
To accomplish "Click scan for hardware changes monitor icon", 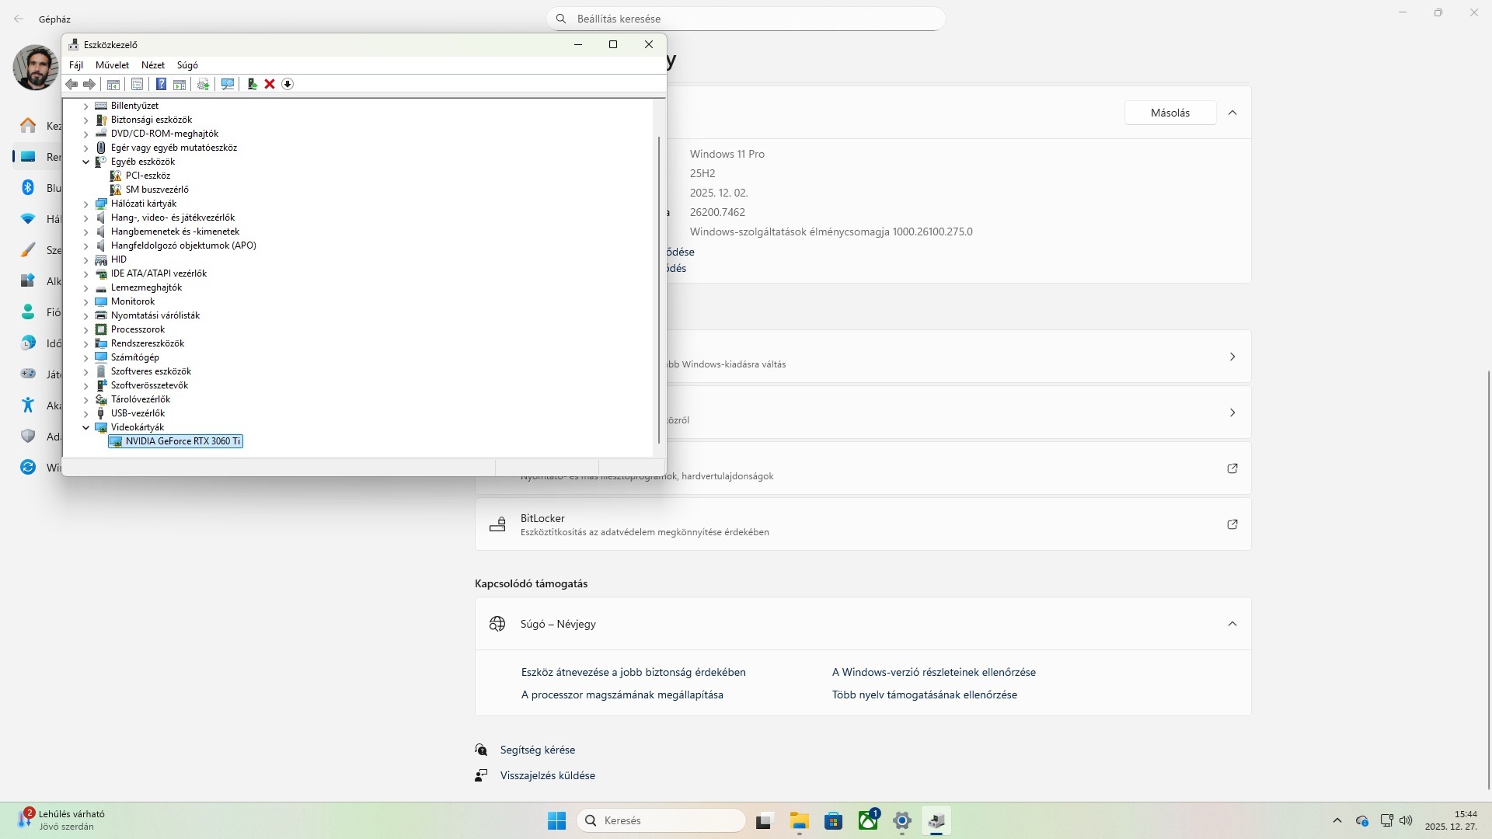I will pos(228,84).
